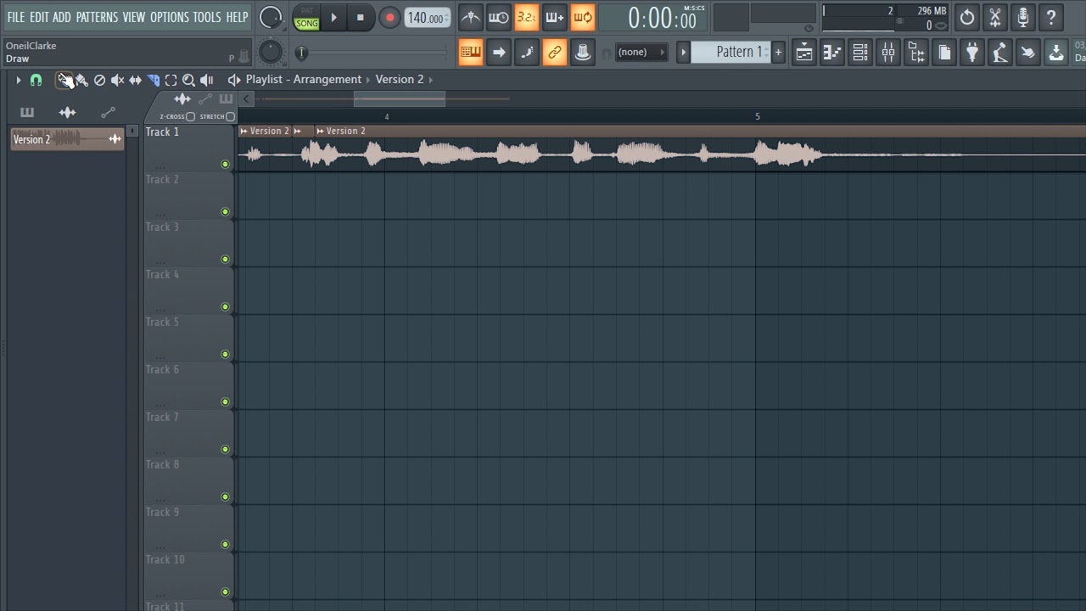Select the Draw pencil tool
Image resolution: width=1086 pixels, height=611 pixels.
pyautogui.click(x=65, y=80)
